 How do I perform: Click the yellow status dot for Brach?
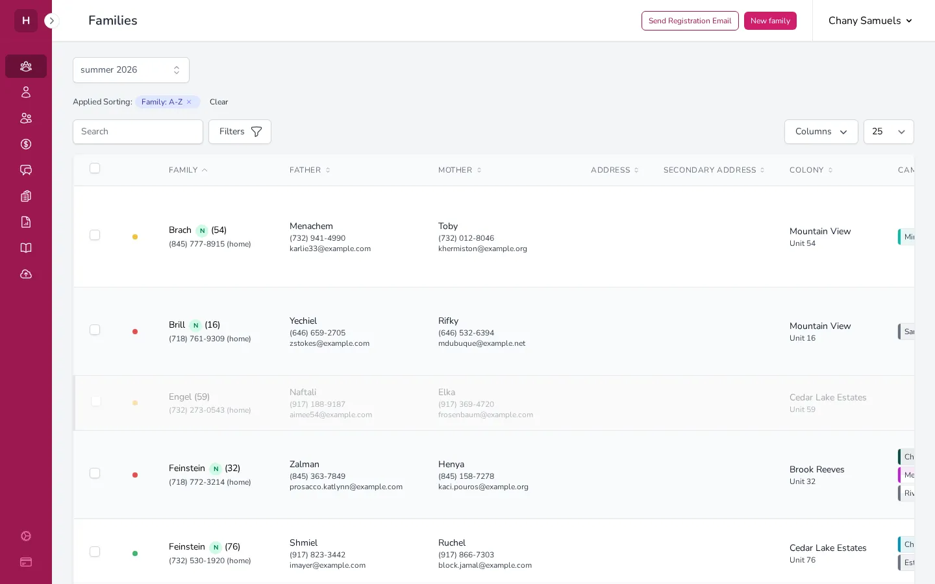coord(135,237)
